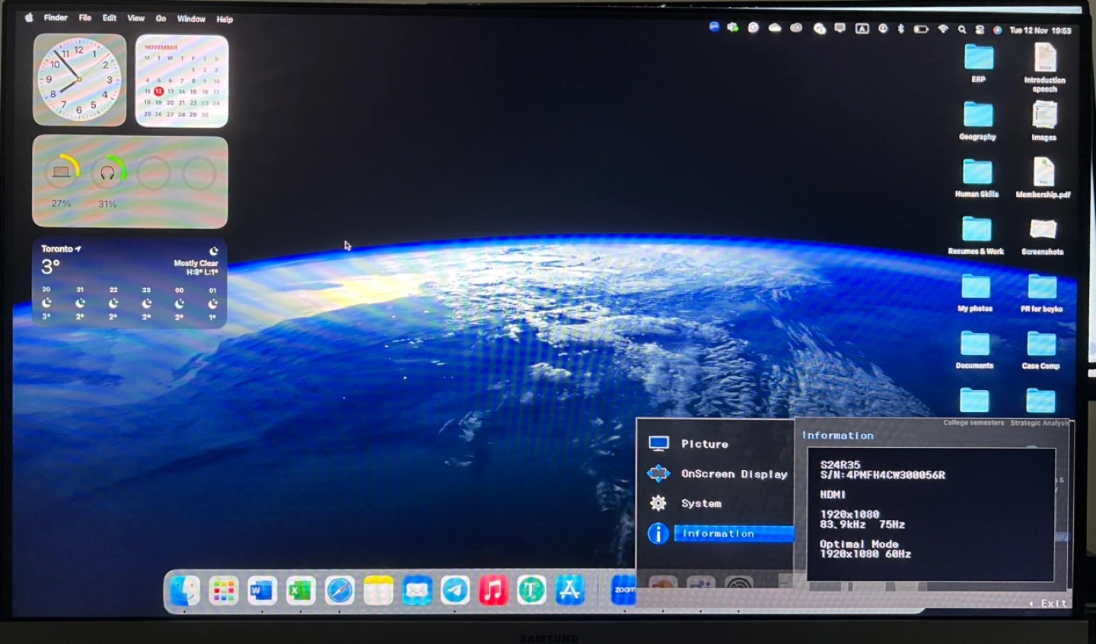The image size is (1096, 644).
Task: Launch Safari from the Dock
Action: [x=339, y=591]
